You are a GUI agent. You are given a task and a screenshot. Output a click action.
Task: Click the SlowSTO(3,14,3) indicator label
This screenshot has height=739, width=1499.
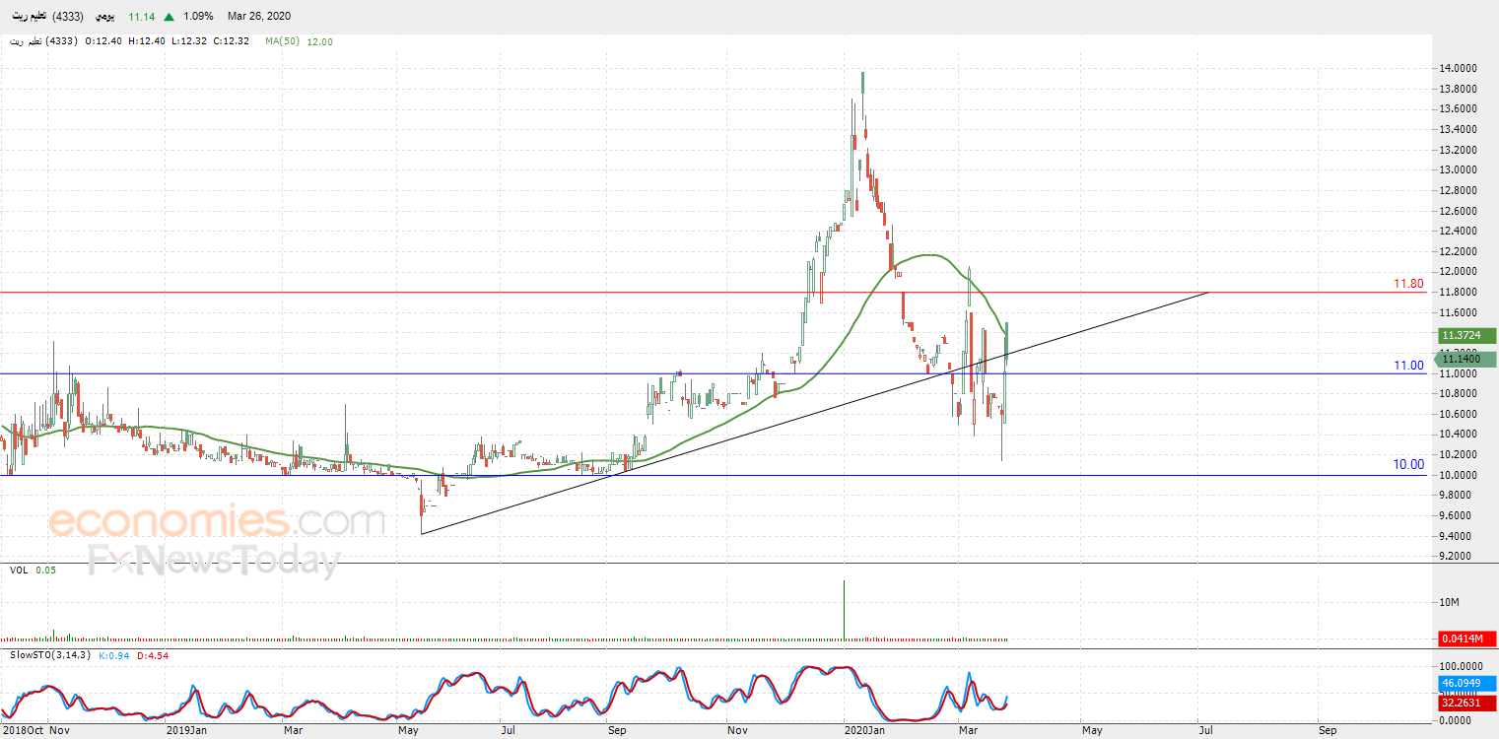(51, 654)
